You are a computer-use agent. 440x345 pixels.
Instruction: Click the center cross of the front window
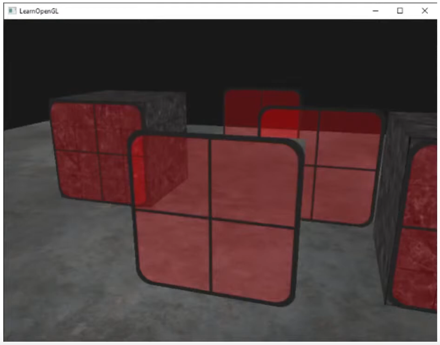click(211, 218)
